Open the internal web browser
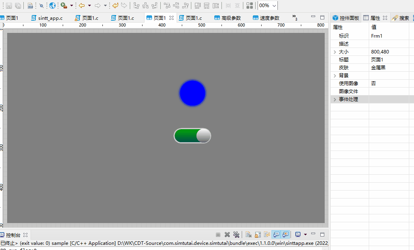This screenshot has width=414, height=250. click(x=52, y=5)
